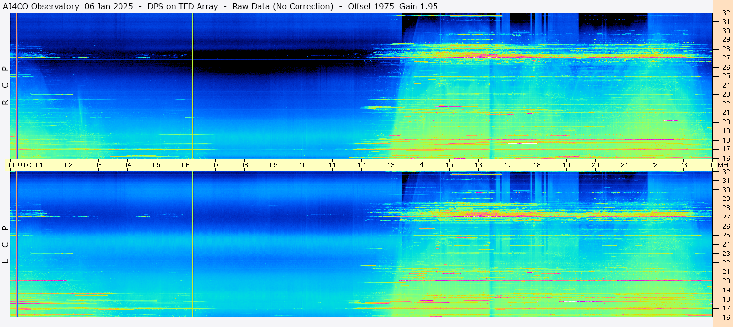The width and height of the screenshot is (733, 327).
Task: Click the 05 hour tick label
Action: pos(157,165)
